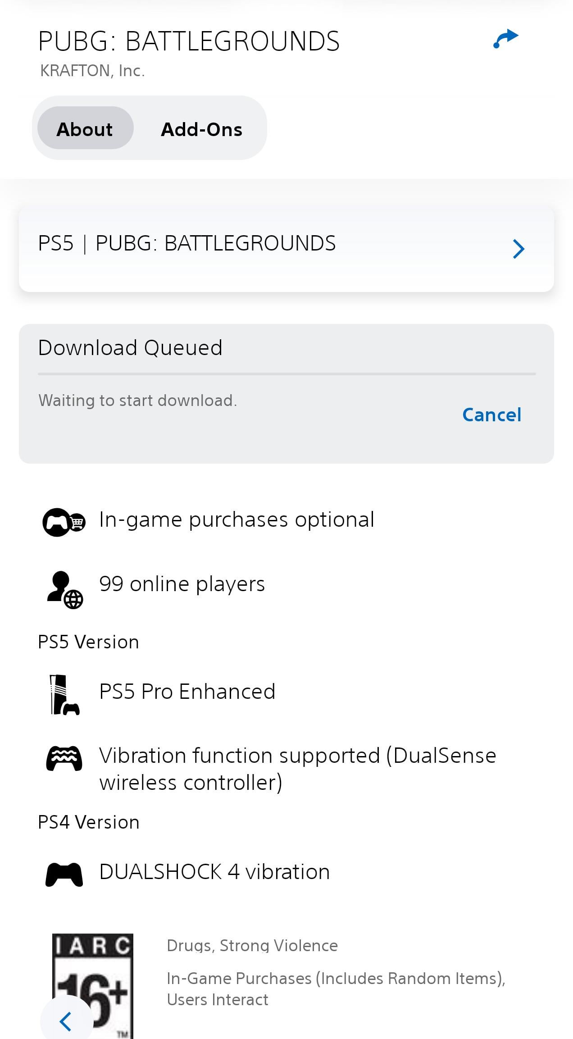Tap the DUALSHOCK 4 controller icon

(x=64, y=875)
